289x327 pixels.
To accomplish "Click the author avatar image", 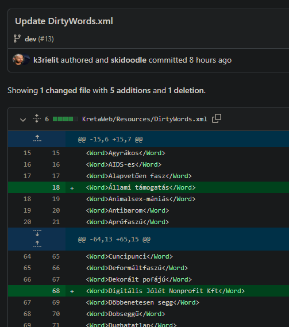I will click(18, 60).
